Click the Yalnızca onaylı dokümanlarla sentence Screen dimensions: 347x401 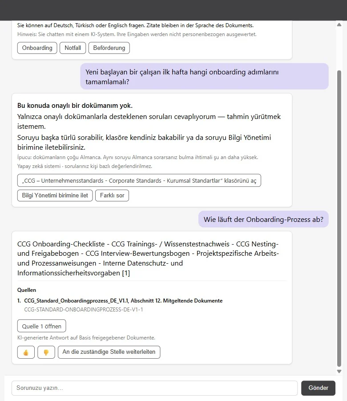[149, 122]
